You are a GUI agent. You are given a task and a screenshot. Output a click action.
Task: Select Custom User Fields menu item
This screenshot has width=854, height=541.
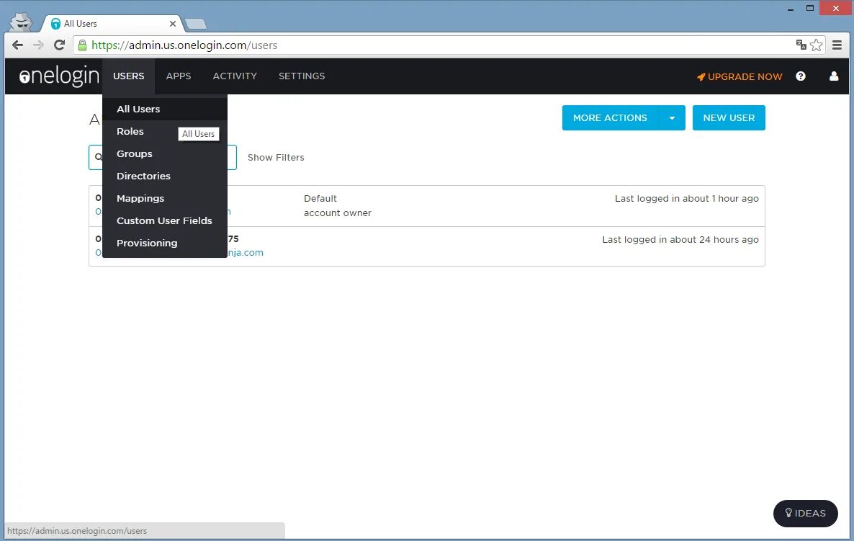pyautogui.click(x=164, y=220)
